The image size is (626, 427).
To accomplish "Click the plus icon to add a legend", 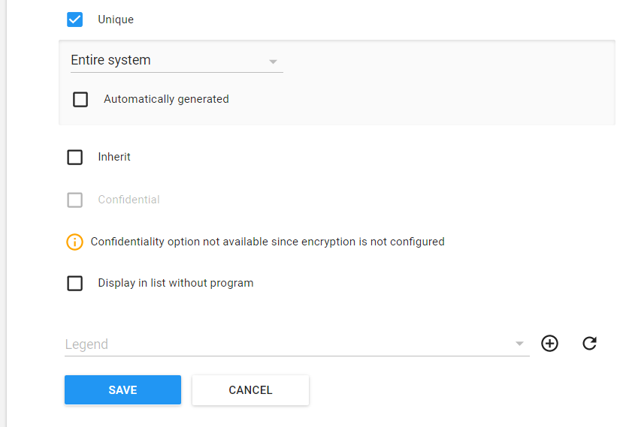I will click(x=549, y=343).
